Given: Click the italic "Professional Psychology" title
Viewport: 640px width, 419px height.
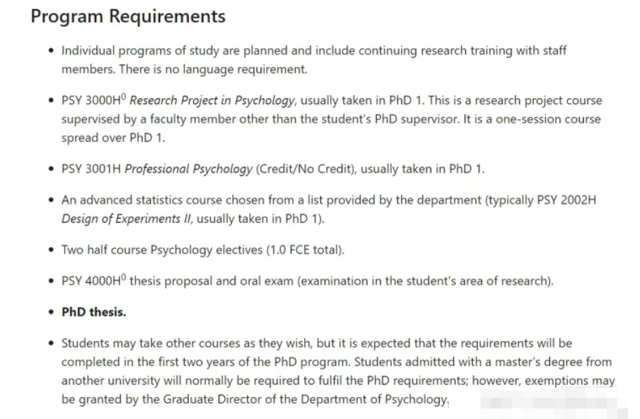Looking at the screenshot, I should 188,169.
